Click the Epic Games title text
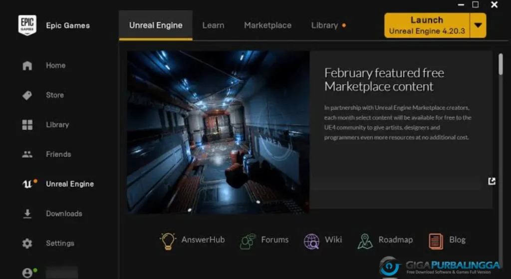Screen dimensions: 511x279 coord(68,25)
